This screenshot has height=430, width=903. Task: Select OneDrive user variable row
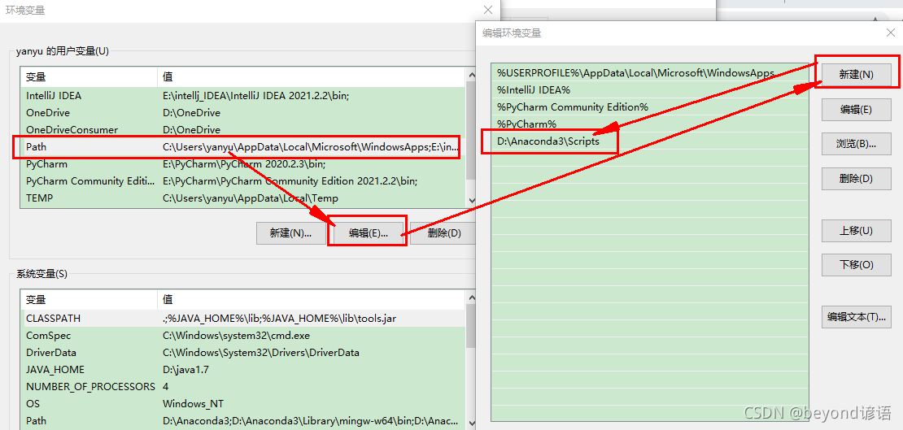click(242, 113)
